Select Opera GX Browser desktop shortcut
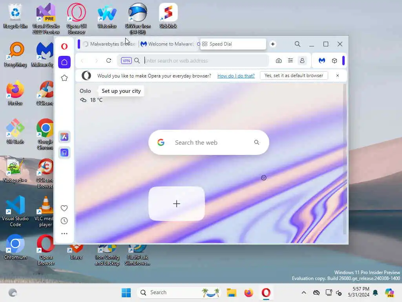The width and height of the screenshot is (402, 302). click(77, 18)
